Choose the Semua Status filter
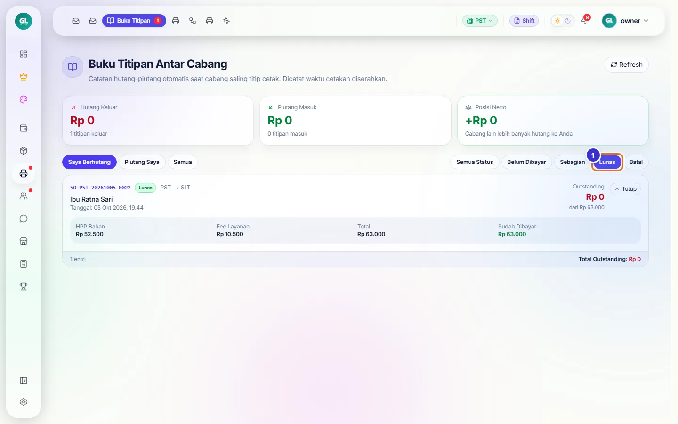This screenshot has width=678, height=424. (x=475, y=162)
